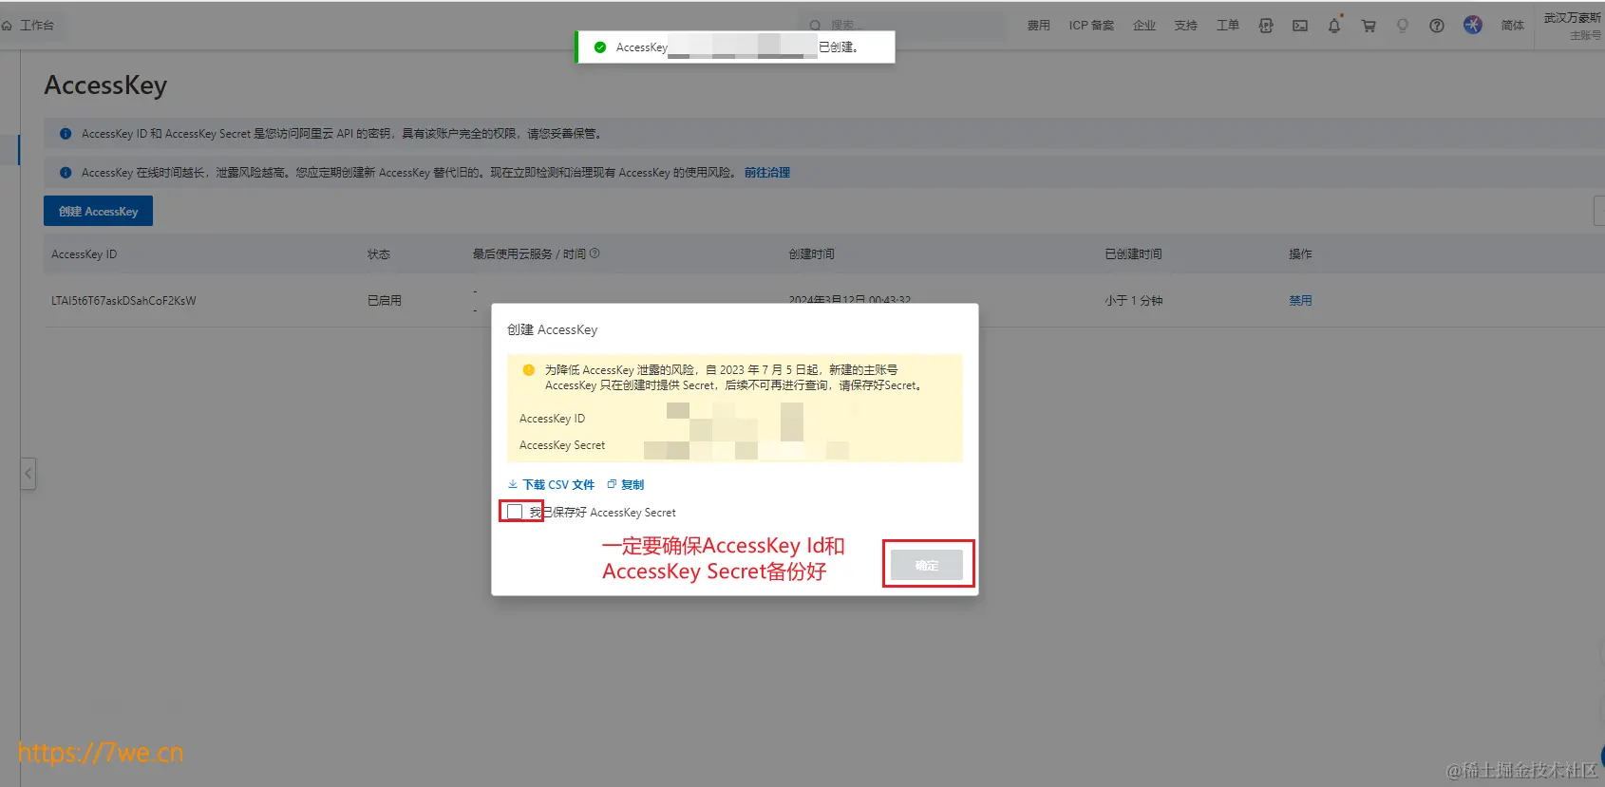The height and width of the screenshot is (787, 1605).
Task: Click the info icon of the first notice banner
Action: point(66,134)
